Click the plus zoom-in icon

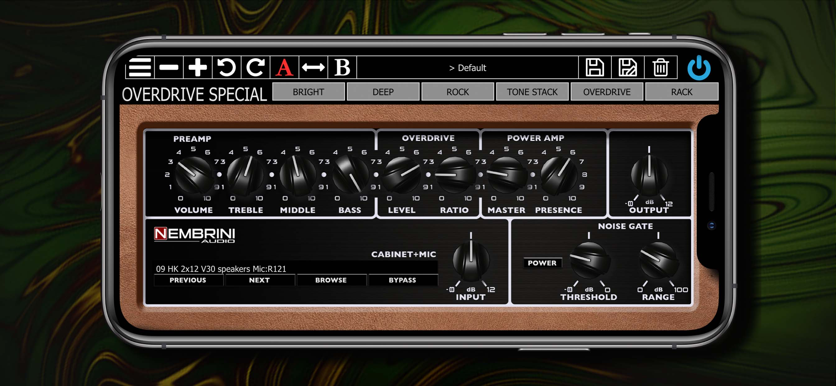coord(197,67)
